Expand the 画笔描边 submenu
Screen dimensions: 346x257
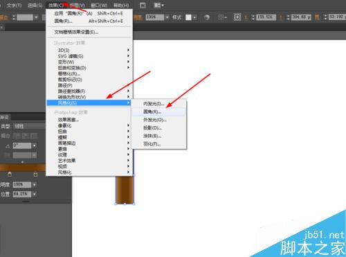(x=89, y=143)
